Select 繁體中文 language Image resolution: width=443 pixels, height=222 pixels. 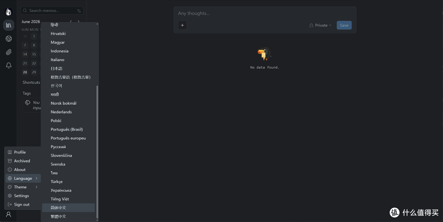coord(69,216)
